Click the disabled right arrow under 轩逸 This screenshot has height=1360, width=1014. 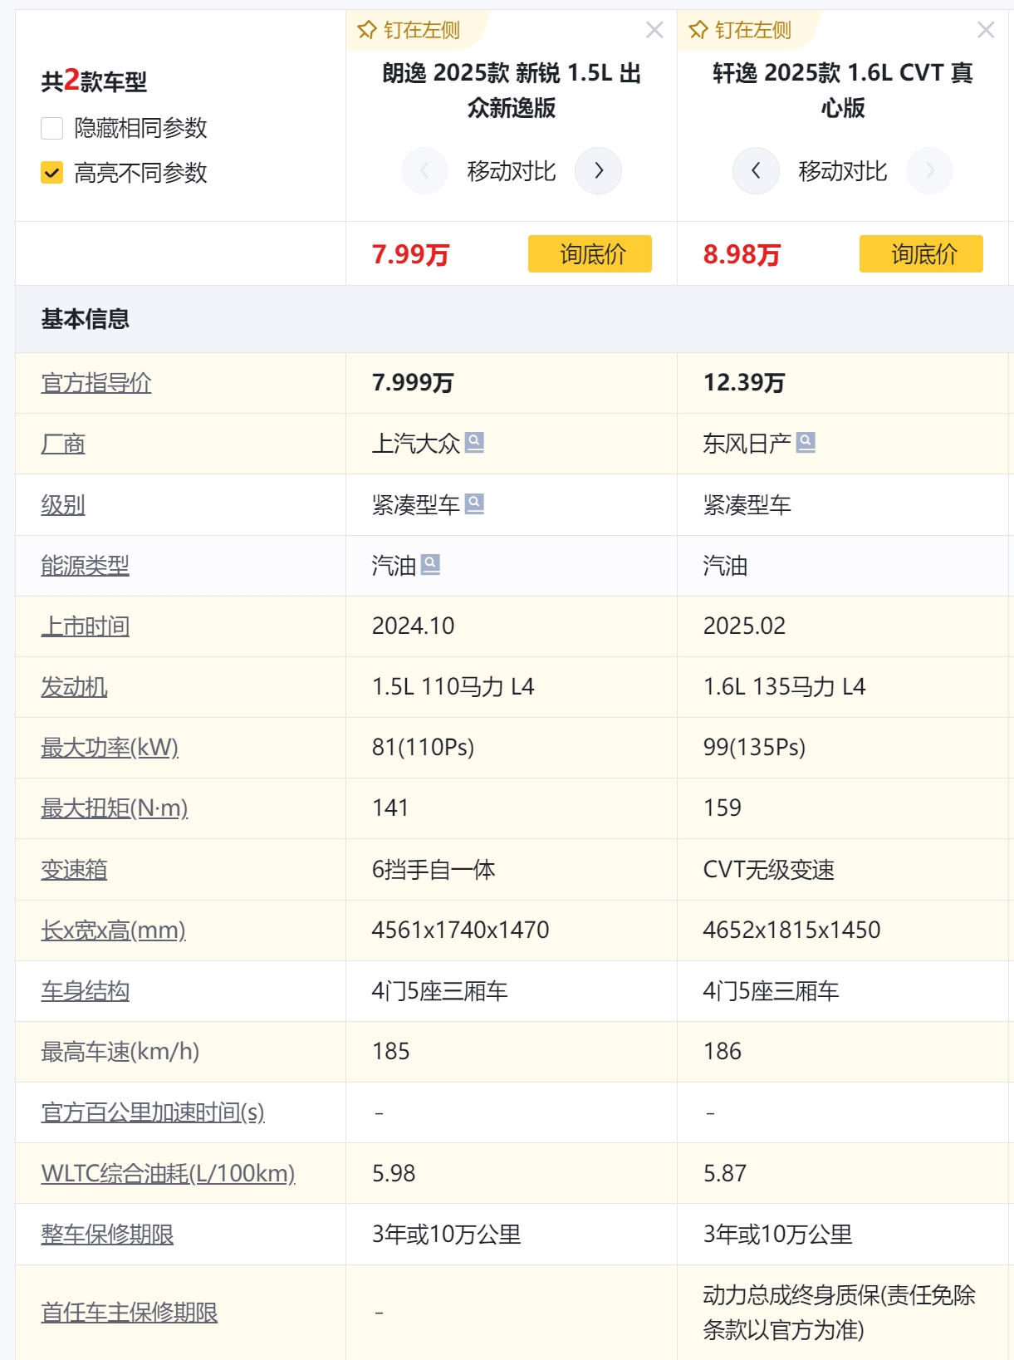point(929,171)
